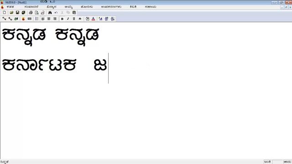Cut selection with the scissors icon
This screenshot has height=164, width=292.
click(x=62, y=13)
